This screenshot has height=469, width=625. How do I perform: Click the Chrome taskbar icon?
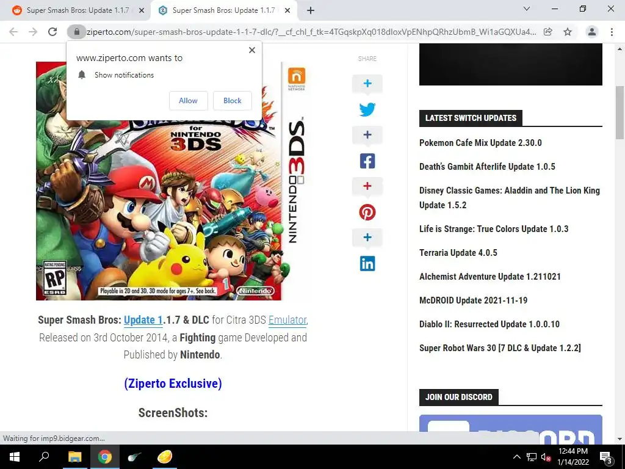point(104,457)
